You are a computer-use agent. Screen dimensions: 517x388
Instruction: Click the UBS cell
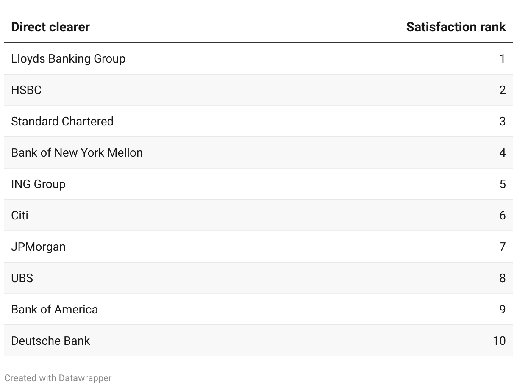click(22, 278)
